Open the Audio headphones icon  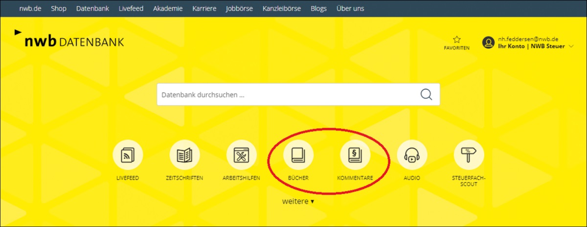pos(412,156)
